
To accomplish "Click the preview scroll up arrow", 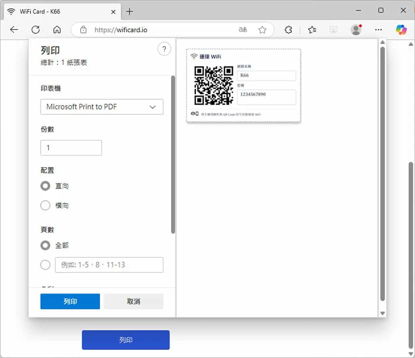I will [383, 42].
